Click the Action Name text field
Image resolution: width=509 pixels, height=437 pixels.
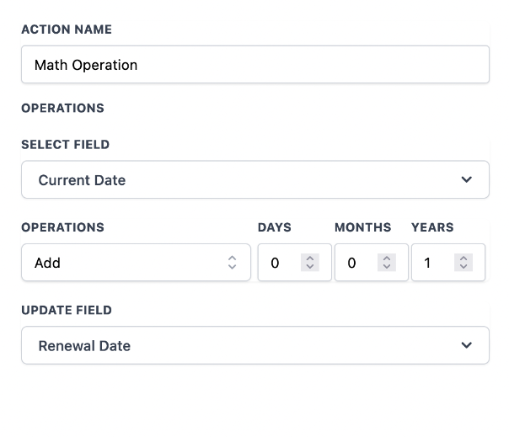point(254,65)
